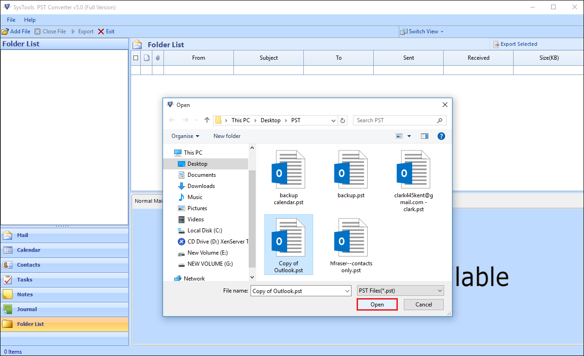
Task: Open the Switch View dropdown
Action: [421, 31]
